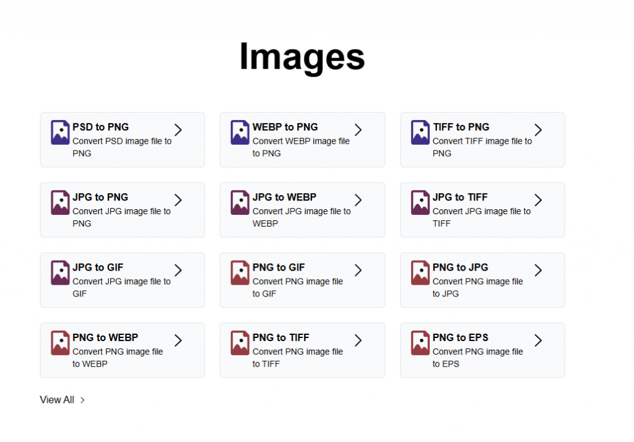The width and height of the screenshot is (634, 442).
Task: Click the PSD to PNG image icon
Action: [x=60, y=132]
